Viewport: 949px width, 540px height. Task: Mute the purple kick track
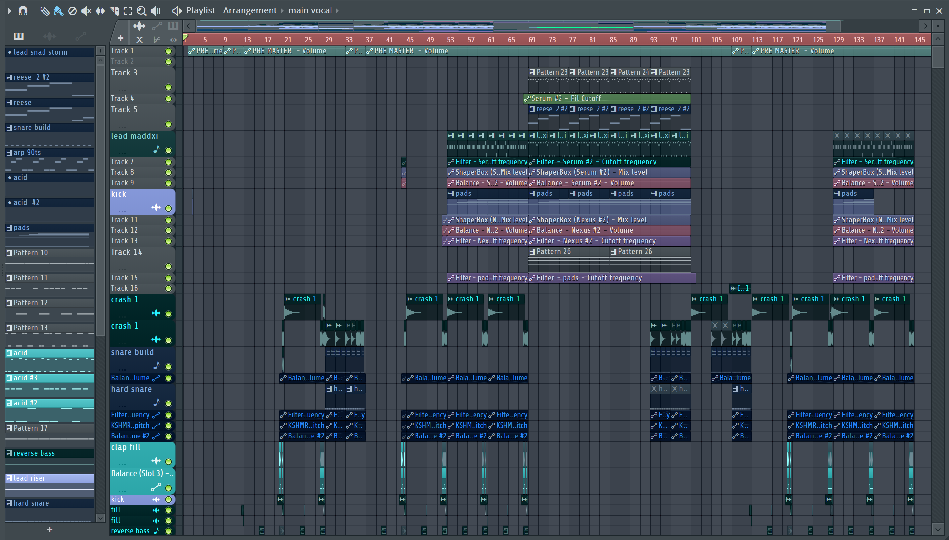[x=169, y=208]
